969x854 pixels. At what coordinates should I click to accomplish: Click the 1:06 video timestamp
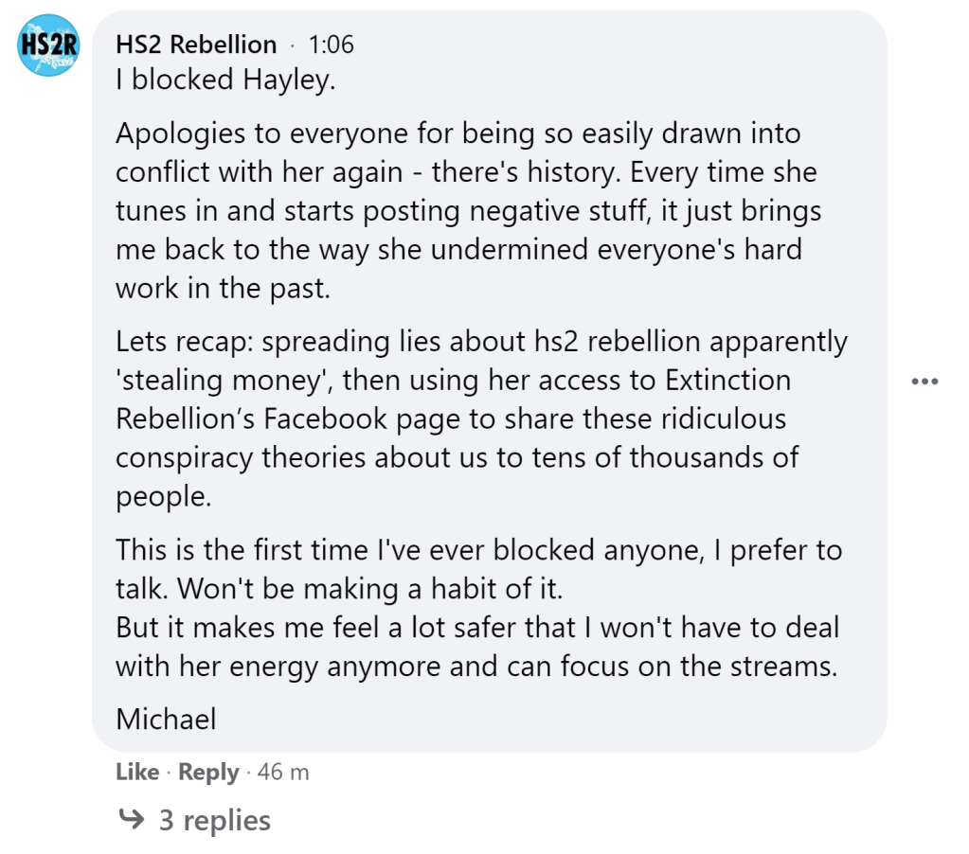pyautogui.click(x=331, y=44)
